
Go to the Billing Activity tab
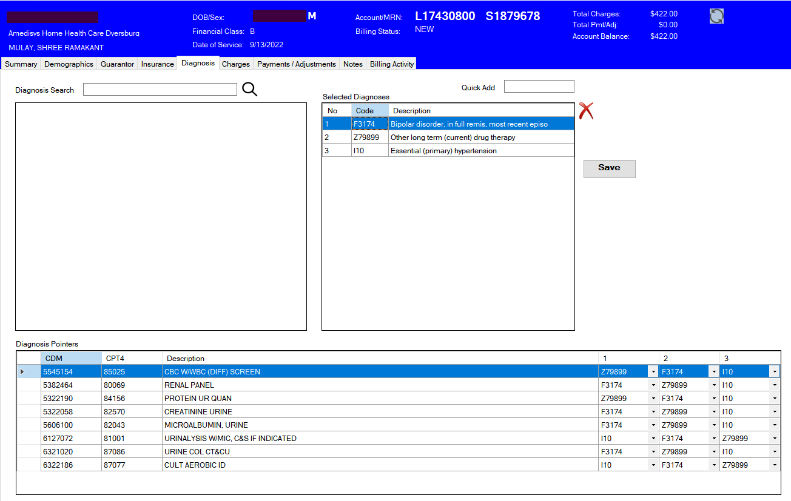[392, 64]
